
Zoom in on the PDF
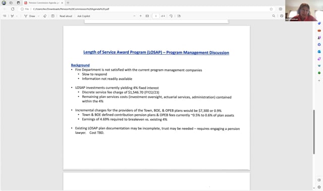pos(140,16)
